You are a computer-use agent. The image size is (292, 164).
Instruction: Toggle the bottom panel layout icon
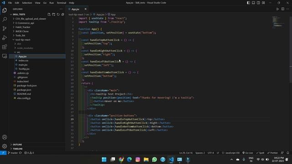click(x=254, y=3)
